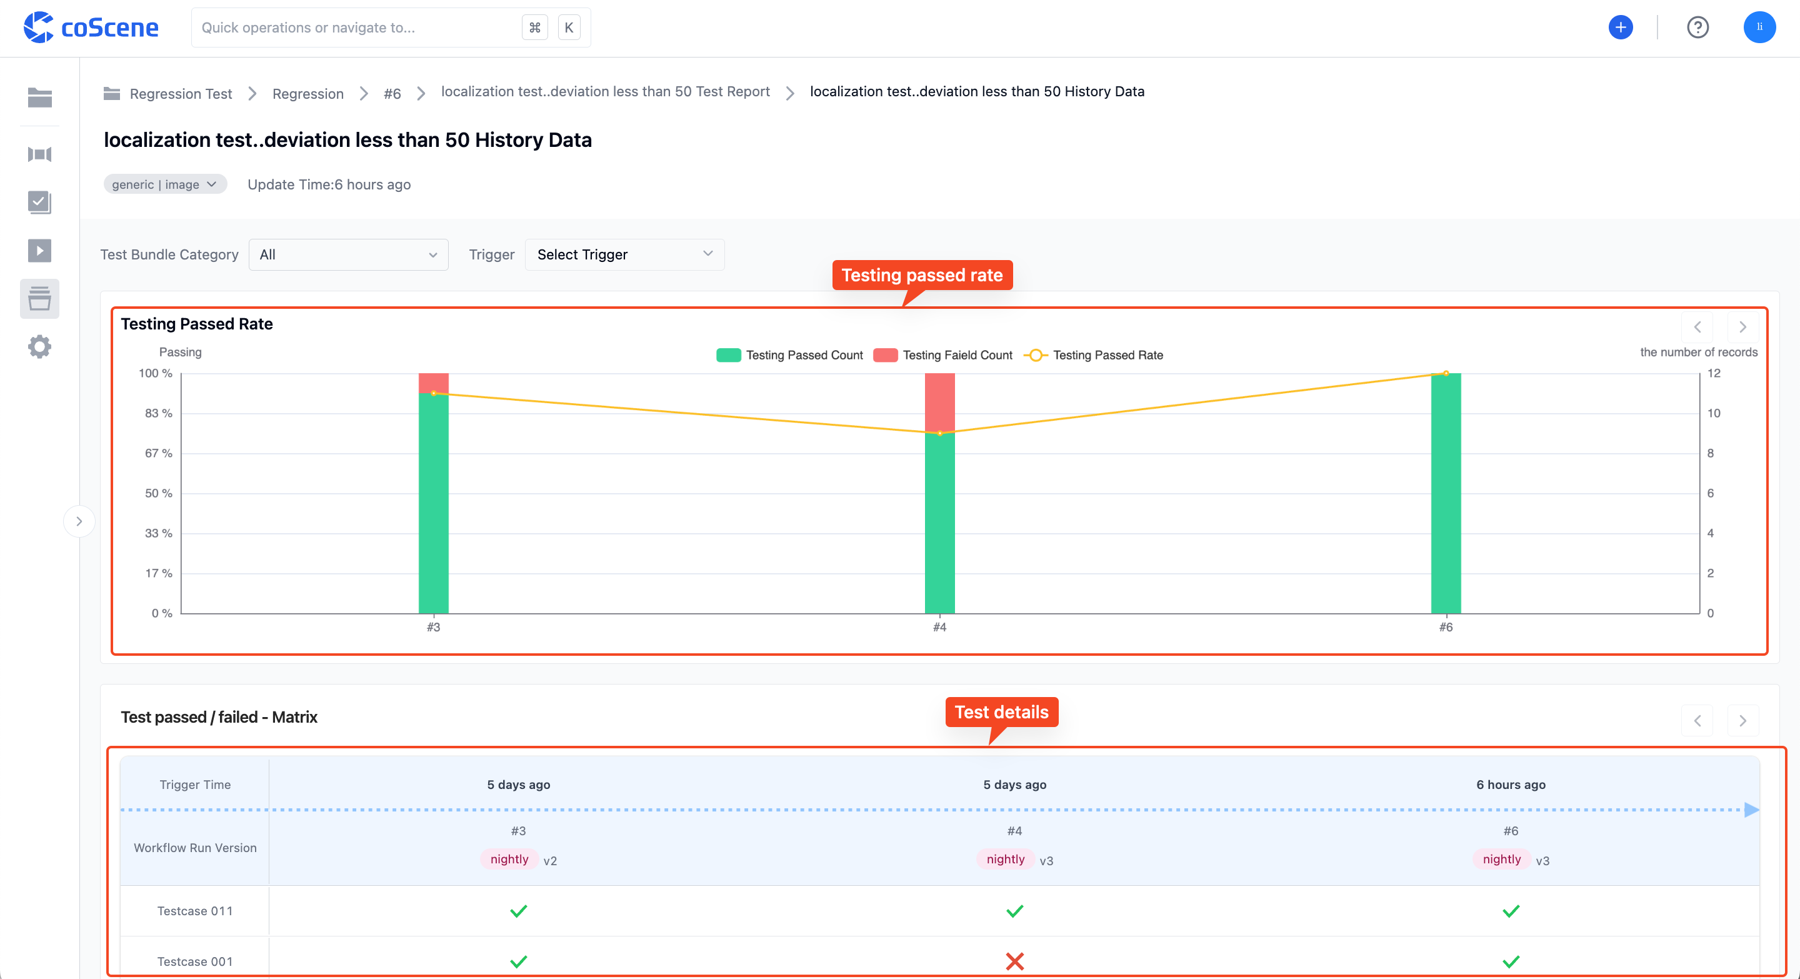The height and width of the screenshot is (979, 1800).
Task: Open the play button sidebar icon
Action: pos(40,250)
